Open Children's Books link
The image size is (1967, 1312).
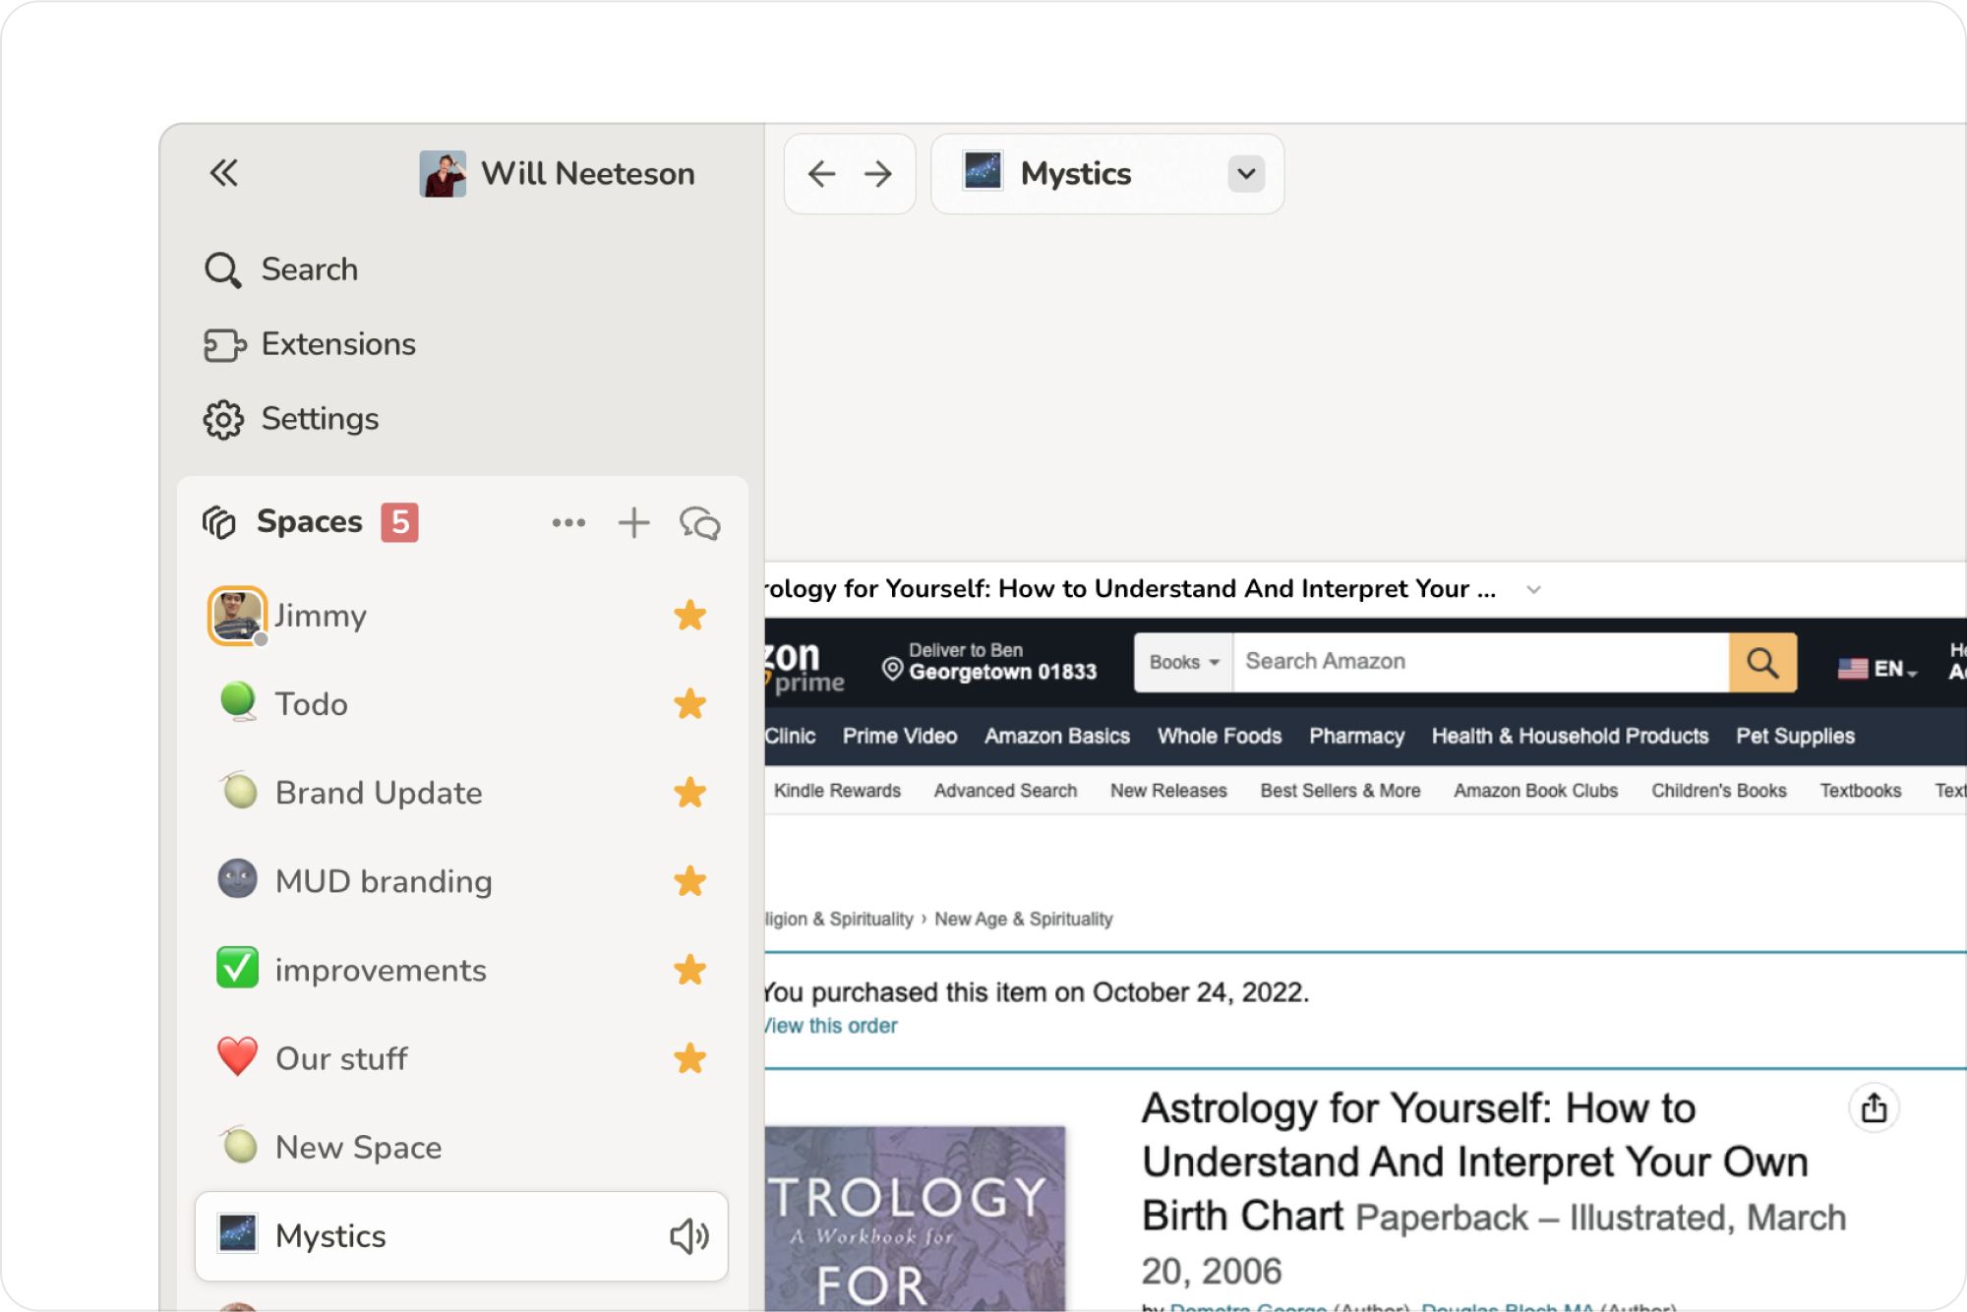tap(1718, 791)
